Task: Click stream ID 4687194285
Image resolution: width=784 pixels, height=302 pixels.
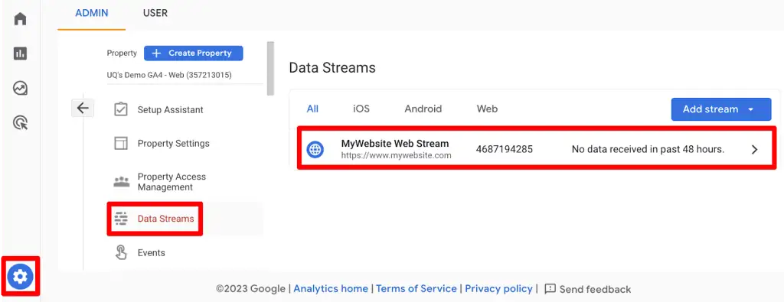Action: (x=505, y=149)
